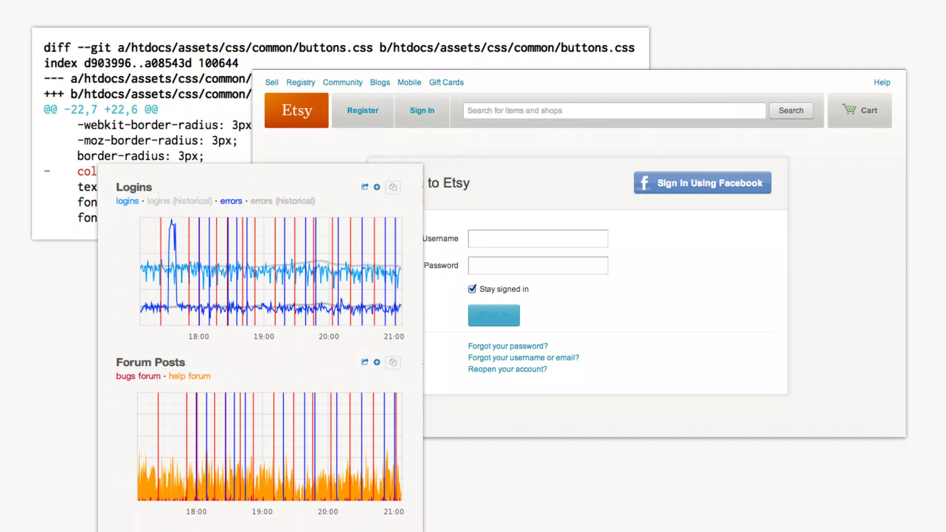
Task: Click the share icon on Logins graph
Action: click(x=364, y=187)
